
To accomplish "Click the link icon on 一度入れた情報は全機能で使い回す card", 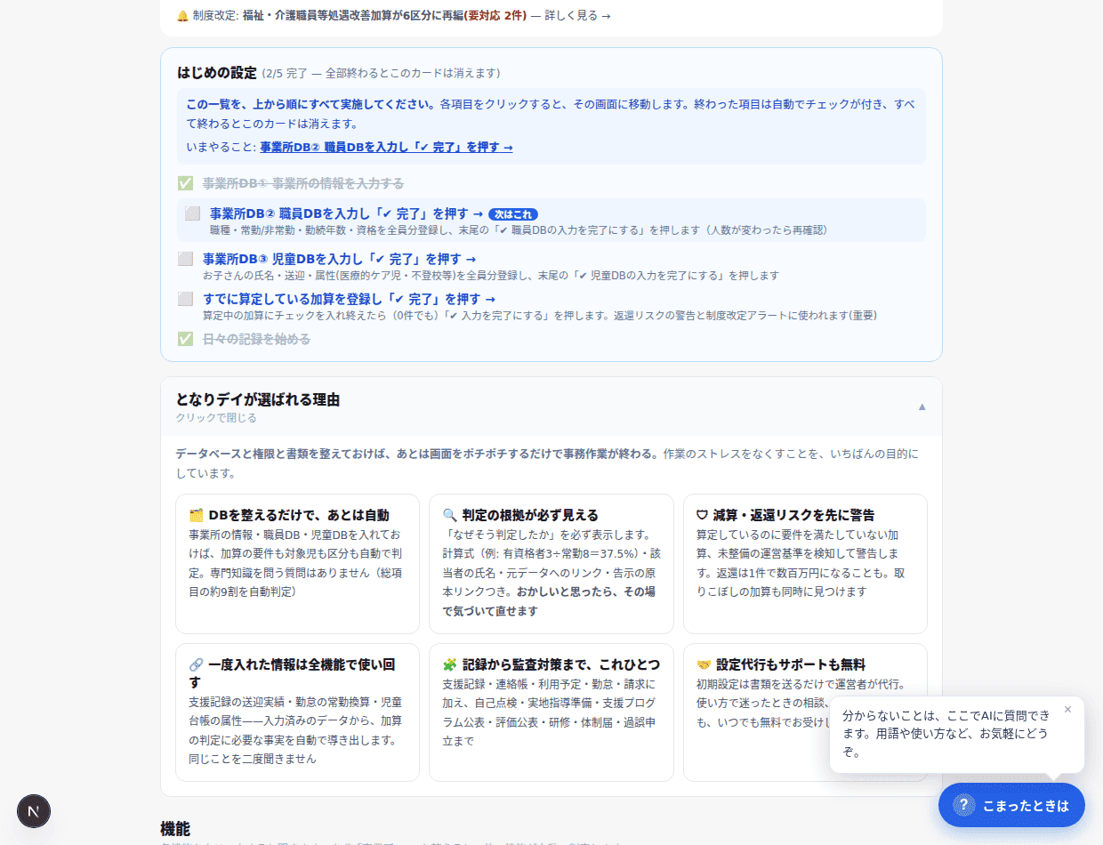I will (x=197, y=664).
